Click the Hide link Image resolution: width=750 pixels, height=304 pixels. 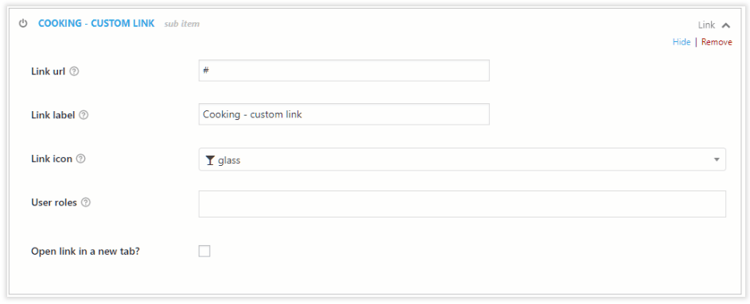681,42
